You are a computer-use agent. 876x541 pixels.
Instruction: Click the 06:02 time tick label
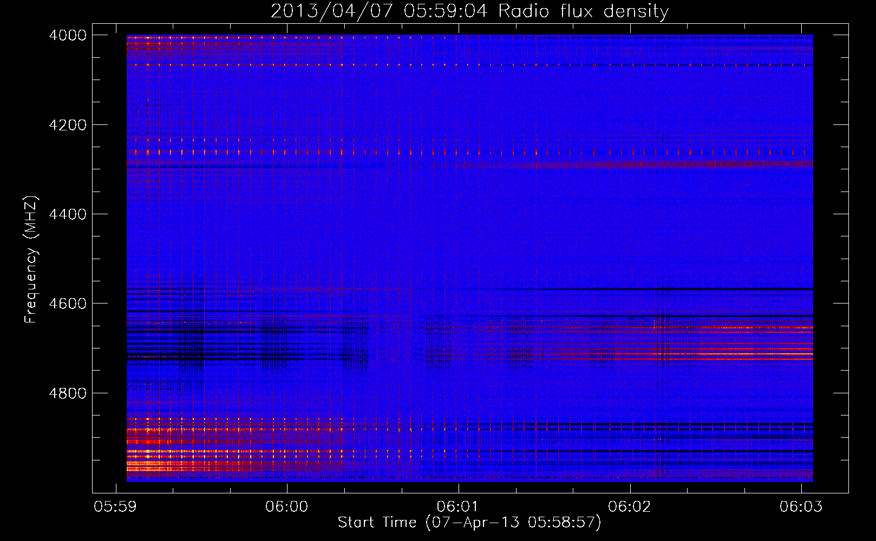tap(630, 506)
